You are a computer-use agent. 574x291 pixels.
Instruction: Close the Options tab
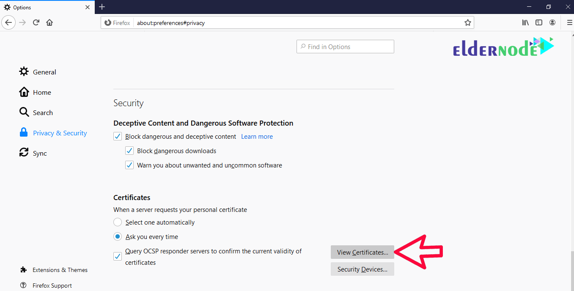click(88, 7)
